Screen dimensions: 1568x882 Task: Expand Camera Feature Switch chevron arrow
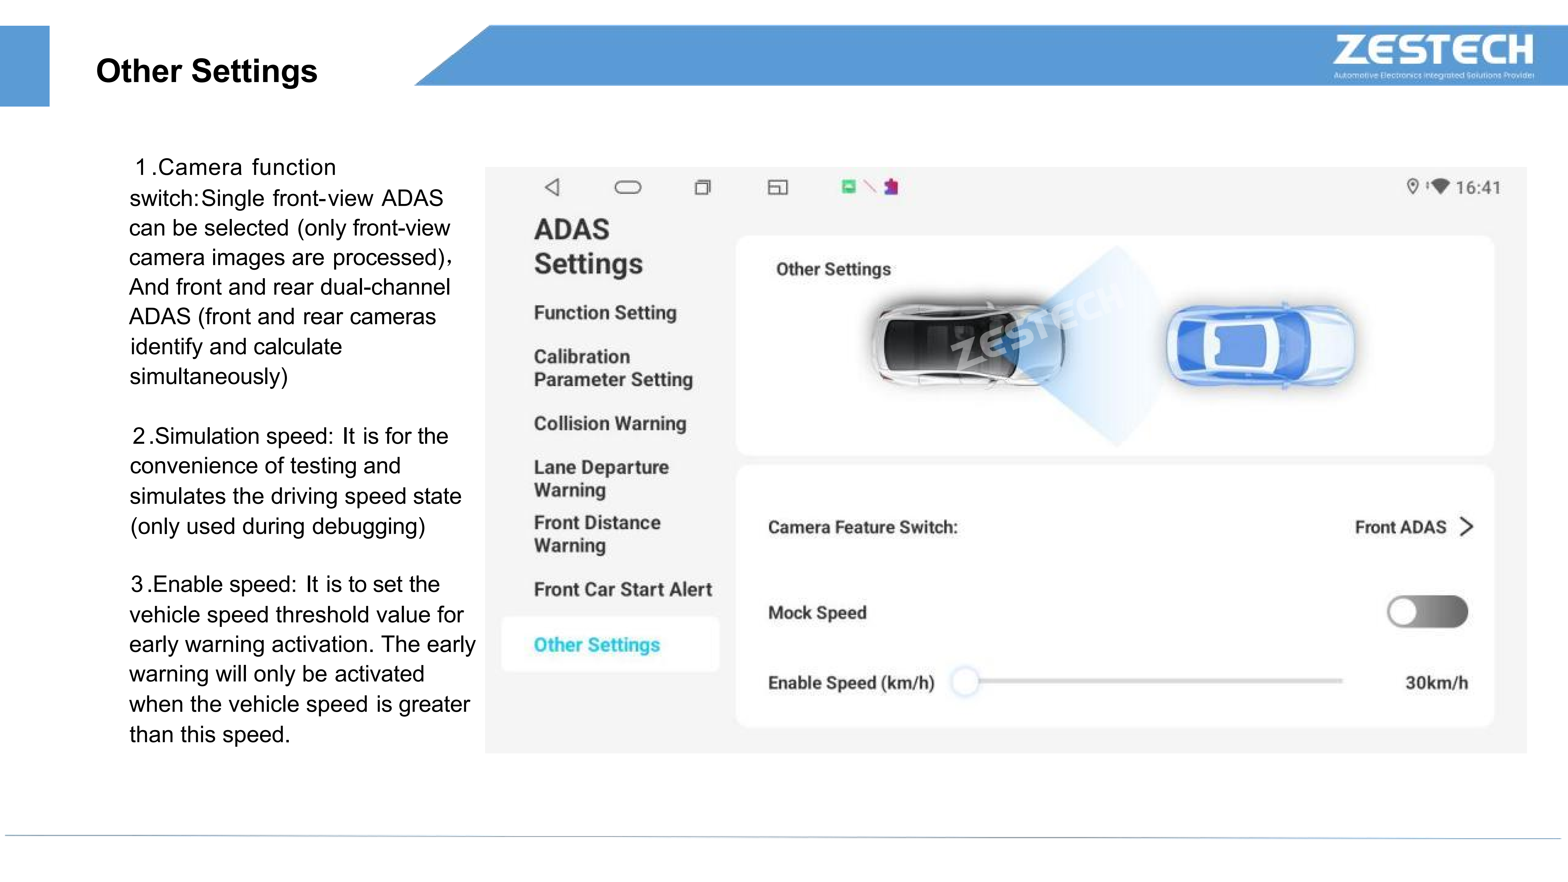(1467, 526)
